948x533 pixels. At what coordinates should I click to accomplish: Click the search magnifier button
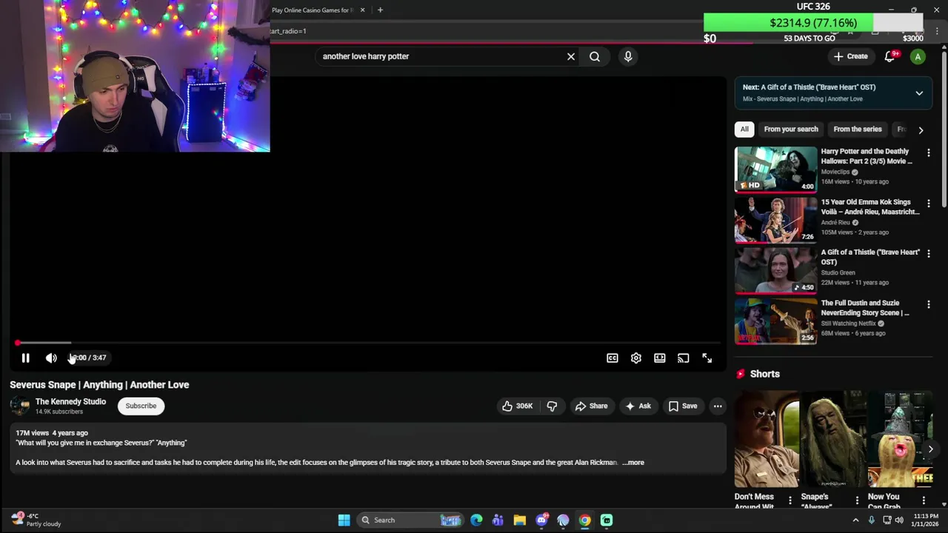(595, 56)
